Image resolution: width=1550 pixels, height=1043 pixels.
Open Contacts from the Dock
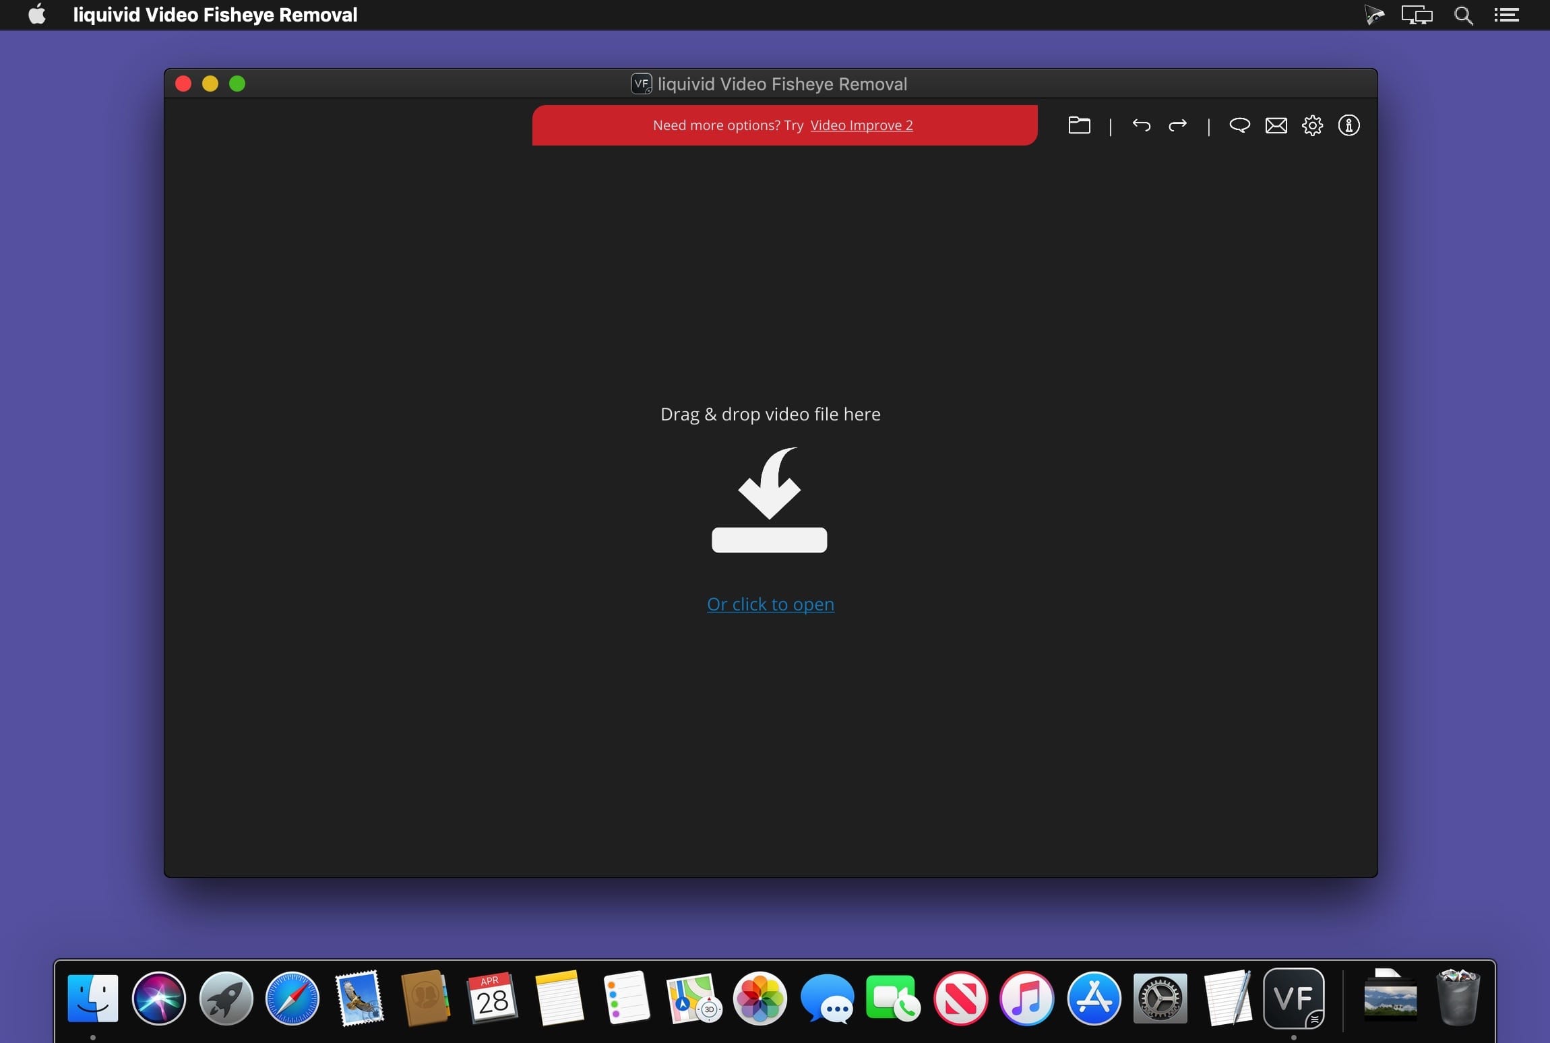tap(425, 998)
